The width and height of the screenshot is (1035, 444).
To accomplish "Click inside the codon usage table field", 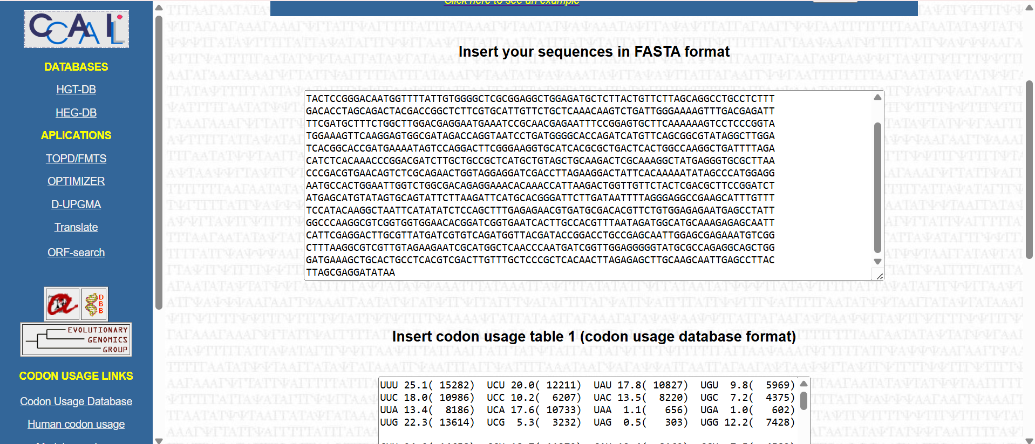I will 589,410.
